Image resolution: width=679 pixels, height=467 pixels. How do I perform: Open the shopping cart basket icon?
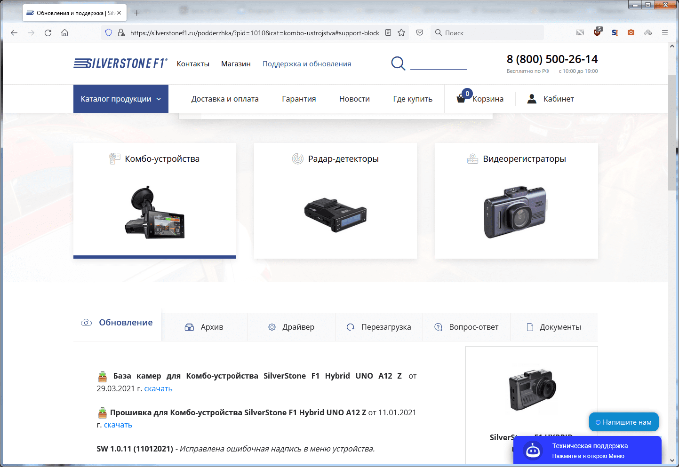[x=462, y=98]
